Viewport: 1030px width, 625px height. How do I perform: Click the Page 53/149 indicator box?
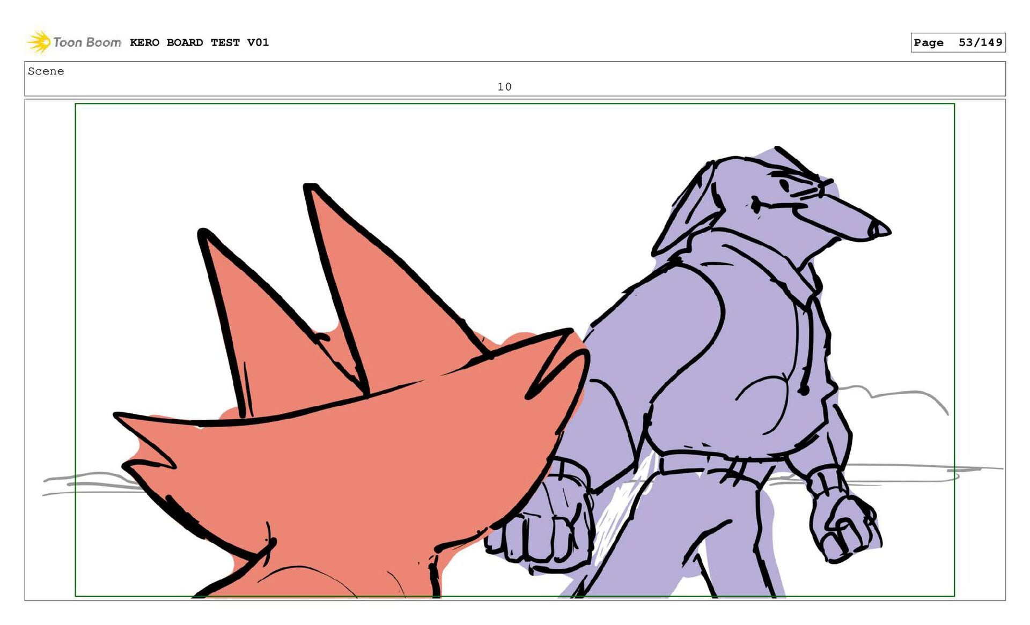click(x=958, y=42)
